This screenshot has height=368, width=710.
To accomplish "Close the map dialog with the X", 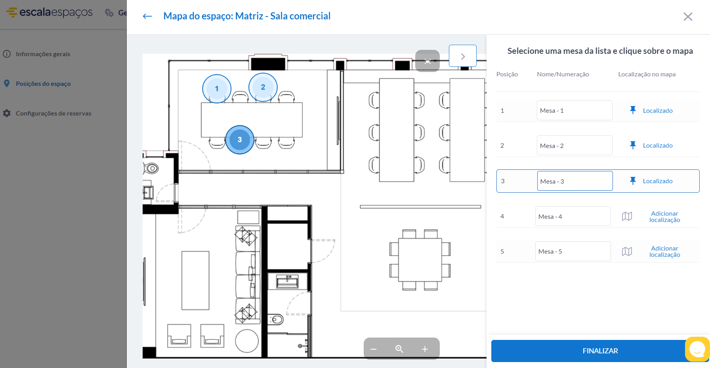I will point(688,17).
